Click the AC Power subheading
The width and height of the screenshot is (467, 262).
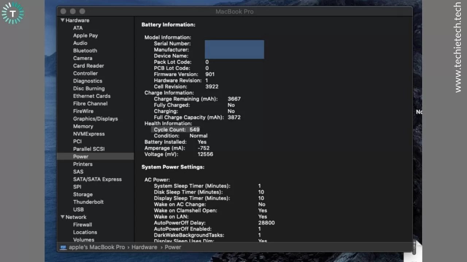157,180
